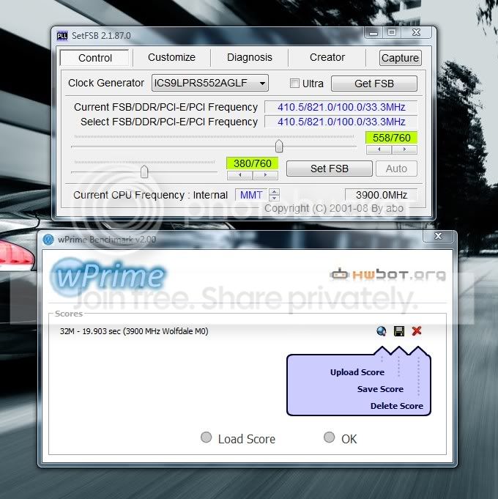Click the 32M - 19.903 sec score entry

134,331
